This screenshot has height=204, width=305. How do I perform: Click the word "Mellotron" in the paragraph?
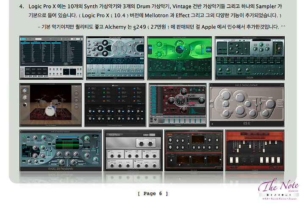157,15
